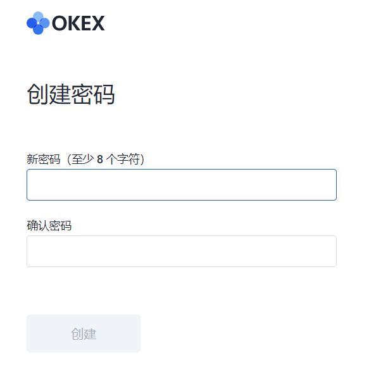Click the disabled gray 创建 button
This screenshot has height=374, width=376.
[84, 333]
